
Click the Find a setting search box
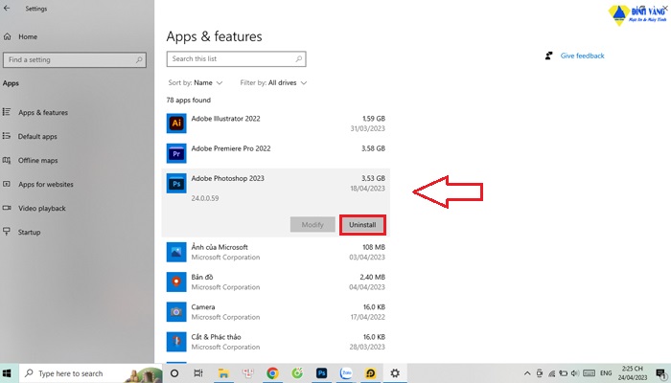point(75,59)
